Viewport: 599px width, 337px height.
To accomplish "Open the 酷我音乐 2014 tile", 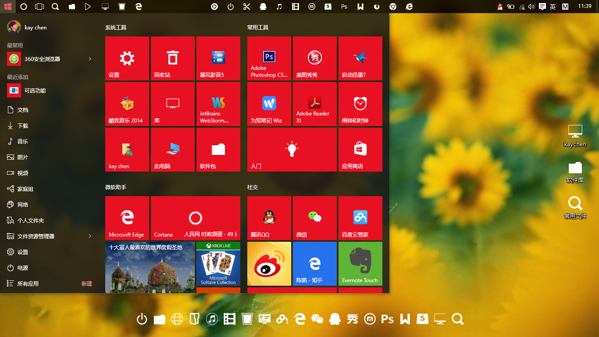I will coord(127,104).
